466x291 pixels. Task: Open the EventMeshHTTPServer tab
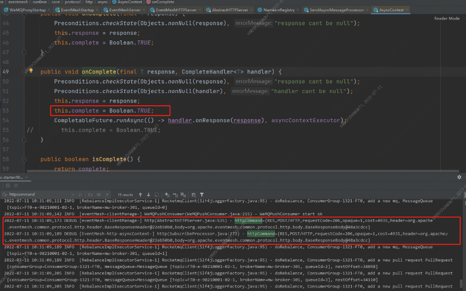(x=176, y=10)
